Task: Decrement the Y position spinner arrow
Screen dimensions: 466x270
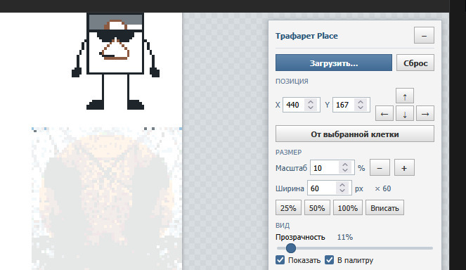Action: point(361,108)
